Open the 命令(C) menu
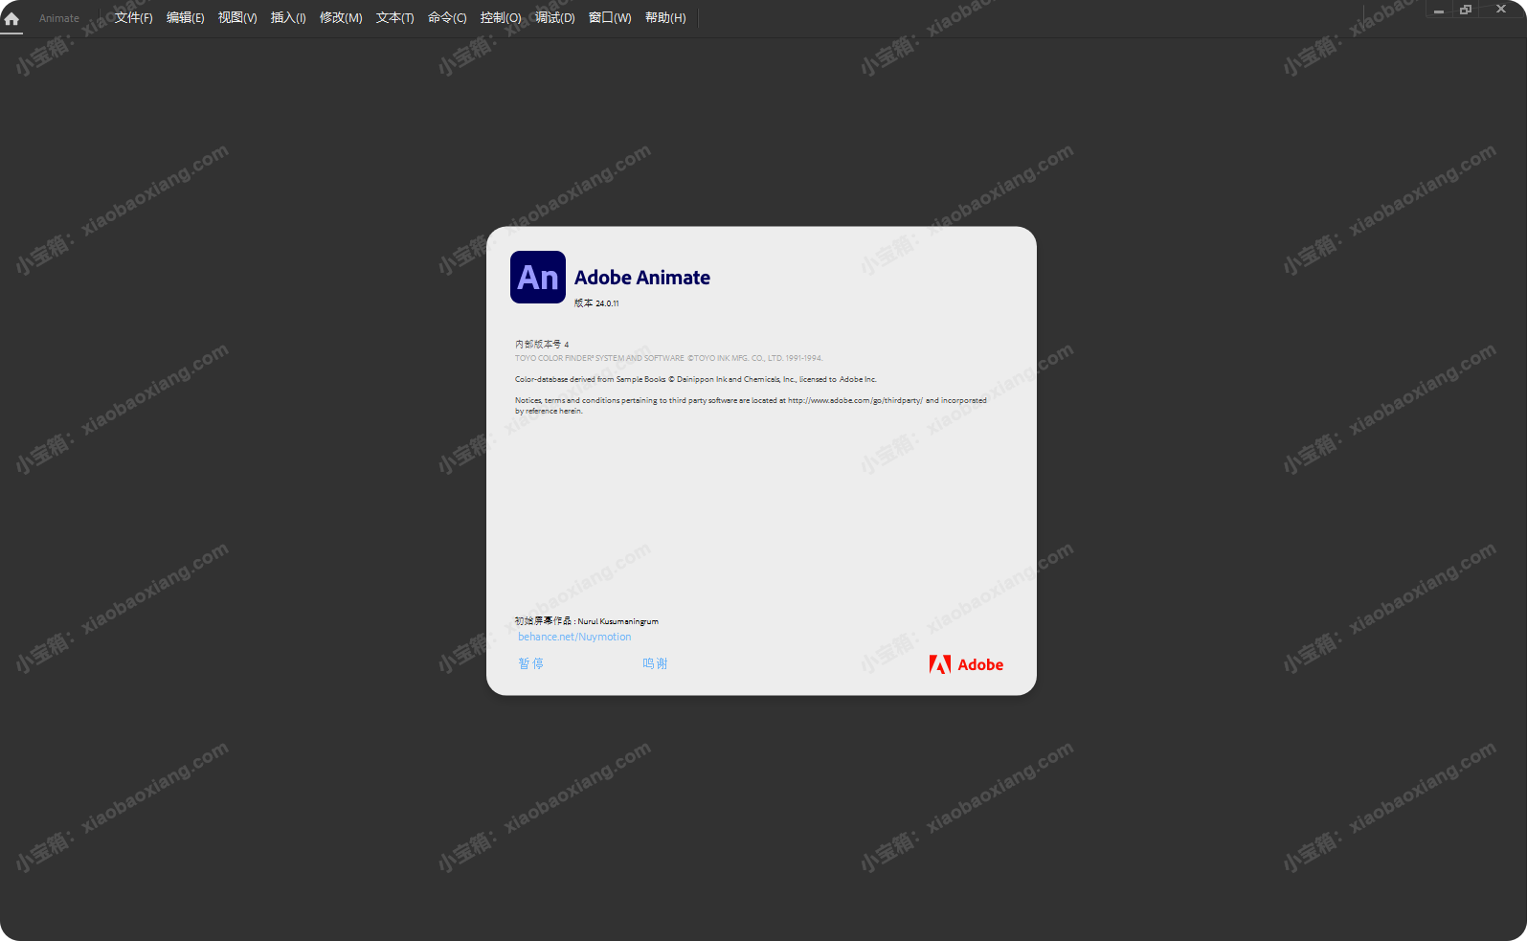The height and width of the screenshot is (941, 1527). click(x=447, y=18)
